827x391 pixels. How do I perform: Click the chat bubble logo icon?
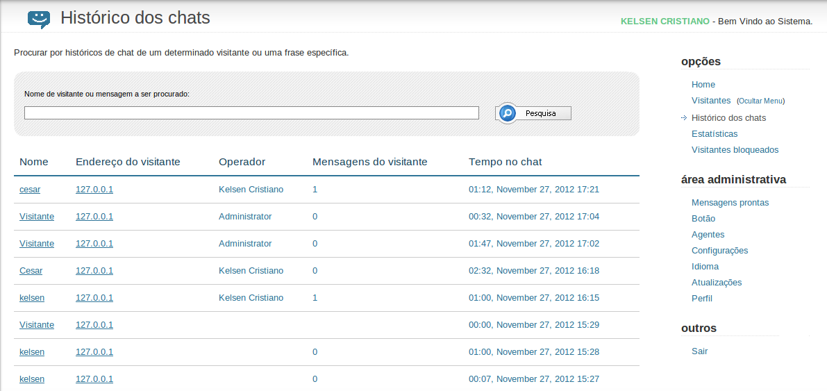pyautogui.click(x=39, y=19)
